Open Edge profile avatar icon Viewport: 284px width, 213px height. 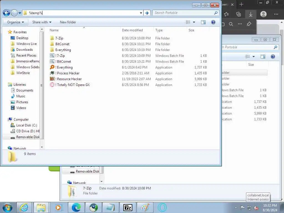(263, 14)
